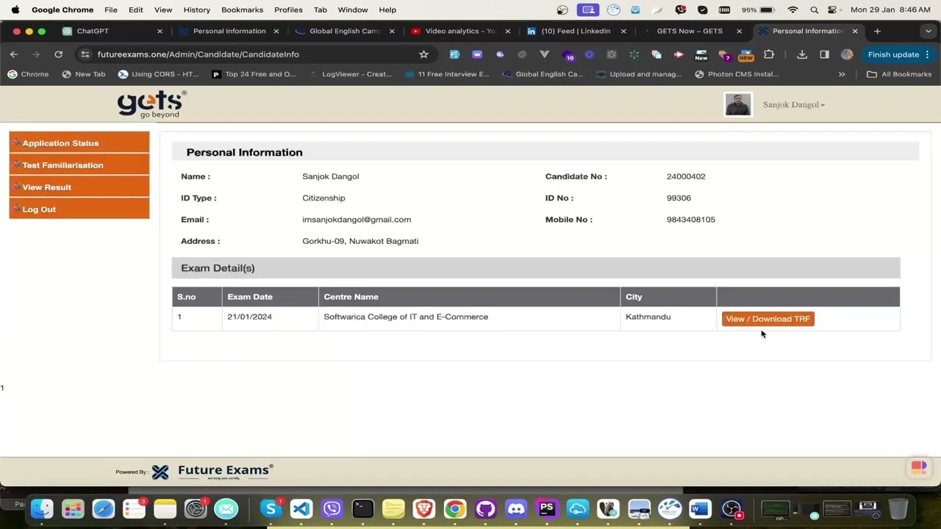
Task: Open the All Bookmarks folder
Action: click(898, 74)
